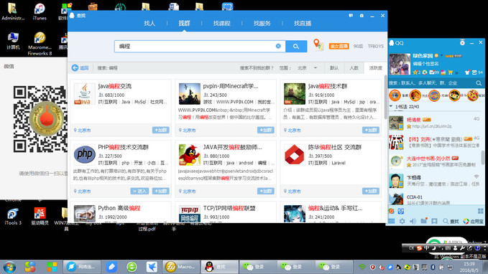Open the Java编程交流 group avatar
The width and height of the screenshot is (488, 274).
click(x=85, y=93)
